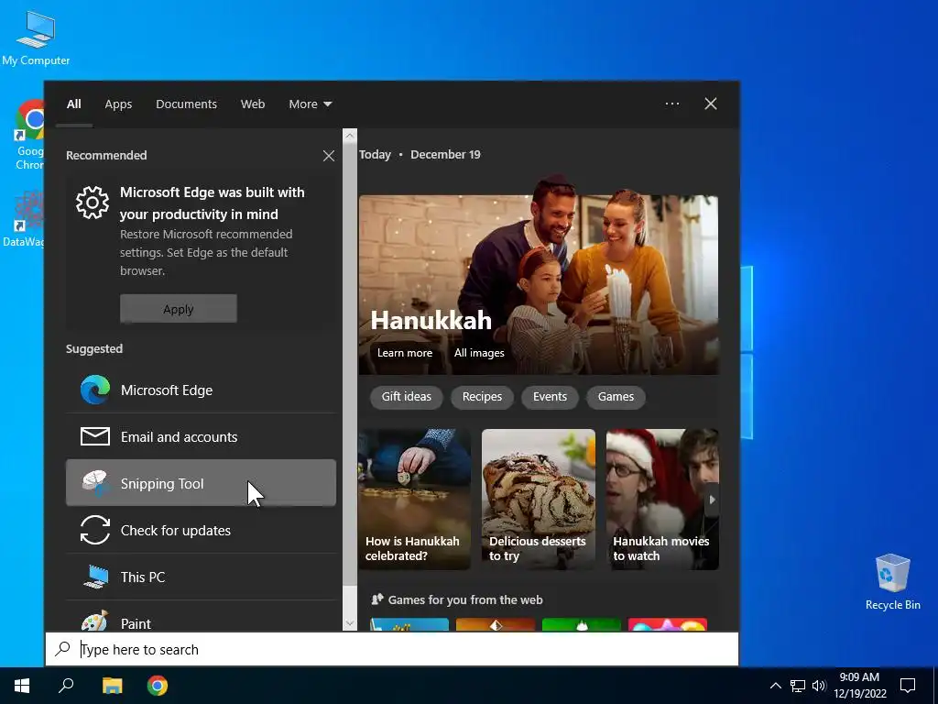
Task: Open 'Delicious desserts to try' card
Action: (539, 500)
